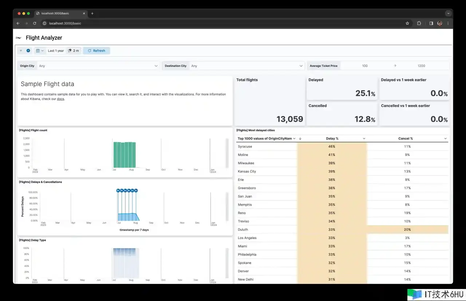Expand the Origin City dropdown

(156, 66)
